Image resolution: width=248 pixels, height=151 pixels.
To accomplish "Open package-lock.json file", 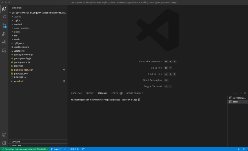I will coord(38,70).
